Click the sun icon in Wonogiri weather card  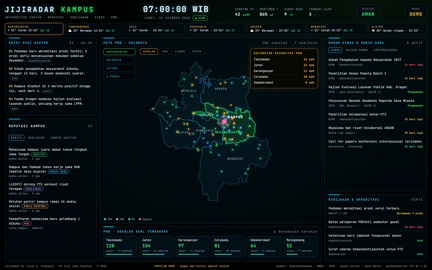pos(312,31)
